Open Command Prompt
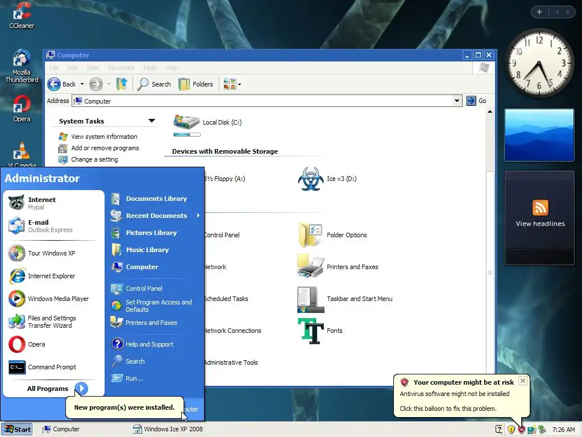The height and width of the screenshot is (437, 582). 53,367
